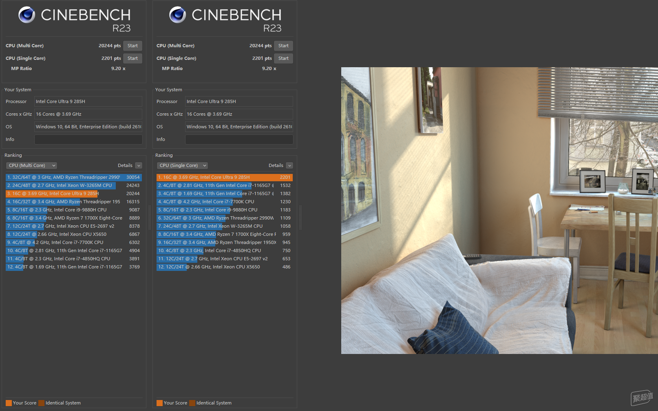
Task: Click the 9.20 x MP Ratio value in left panel
Action: [118, 68]
